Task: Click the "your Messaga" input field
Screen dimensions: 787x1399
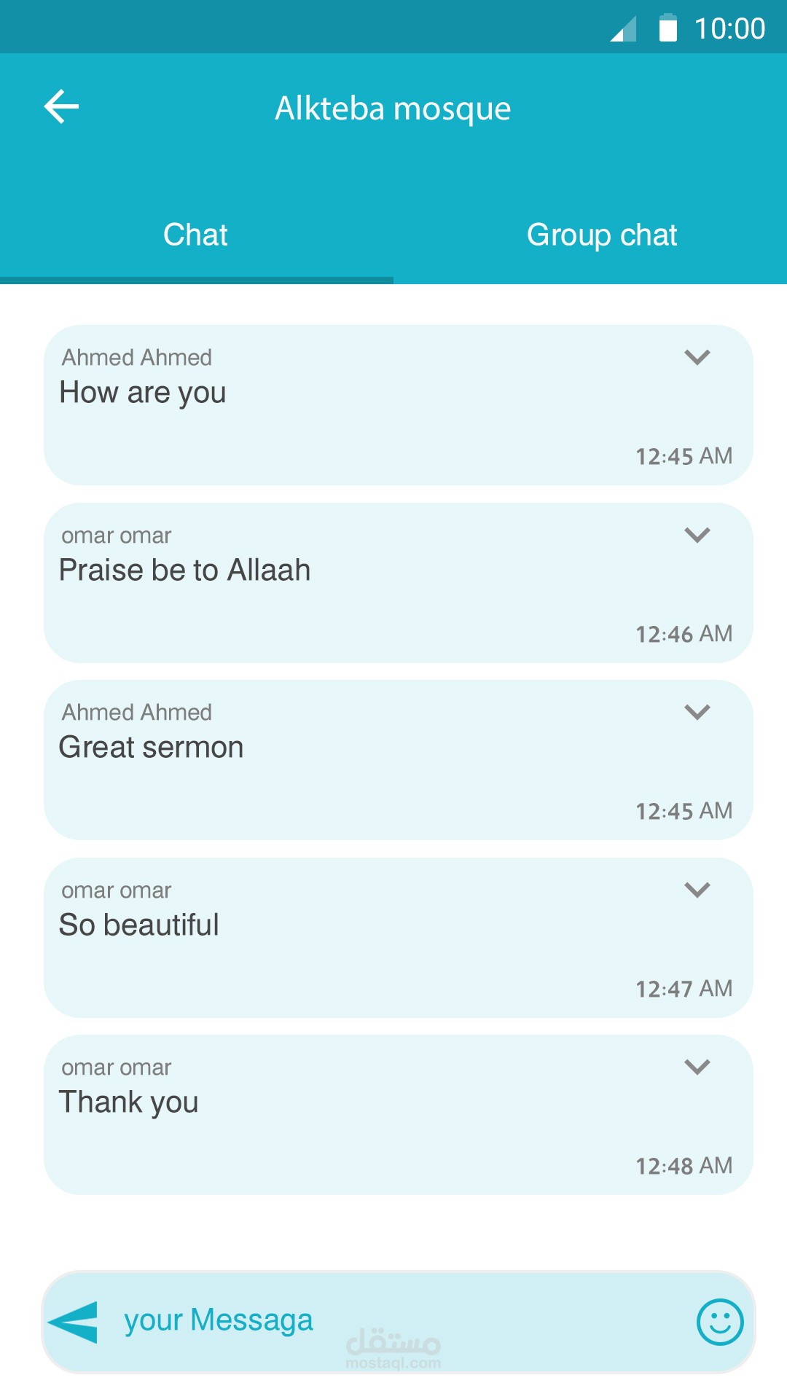Action: coord(393,1320)
